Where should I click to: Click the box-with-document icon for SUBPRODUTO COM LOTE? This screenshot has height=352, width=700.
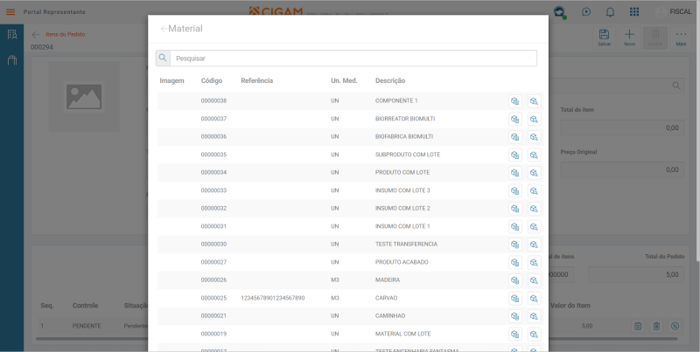click(x=515, y=155)
